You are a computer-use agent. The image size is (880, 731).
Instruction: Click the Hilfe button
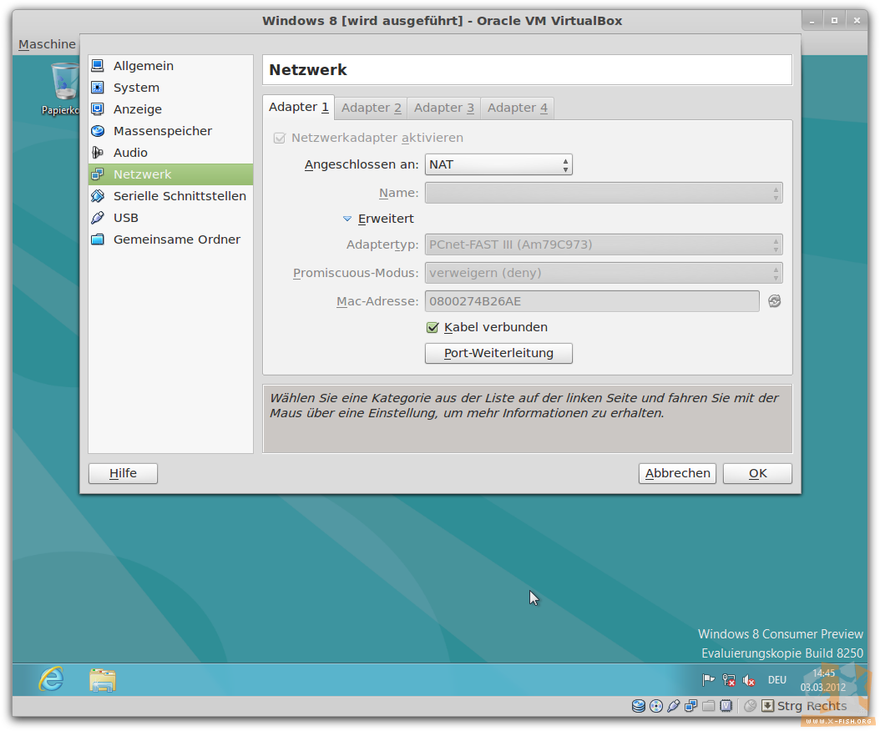pos(123,473)
